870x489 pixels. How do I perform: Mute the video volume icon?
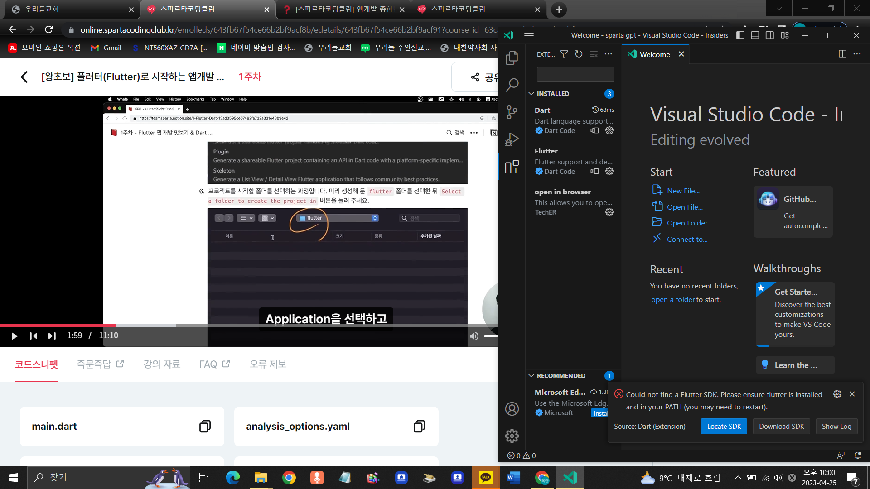click(x=474, y=336)
